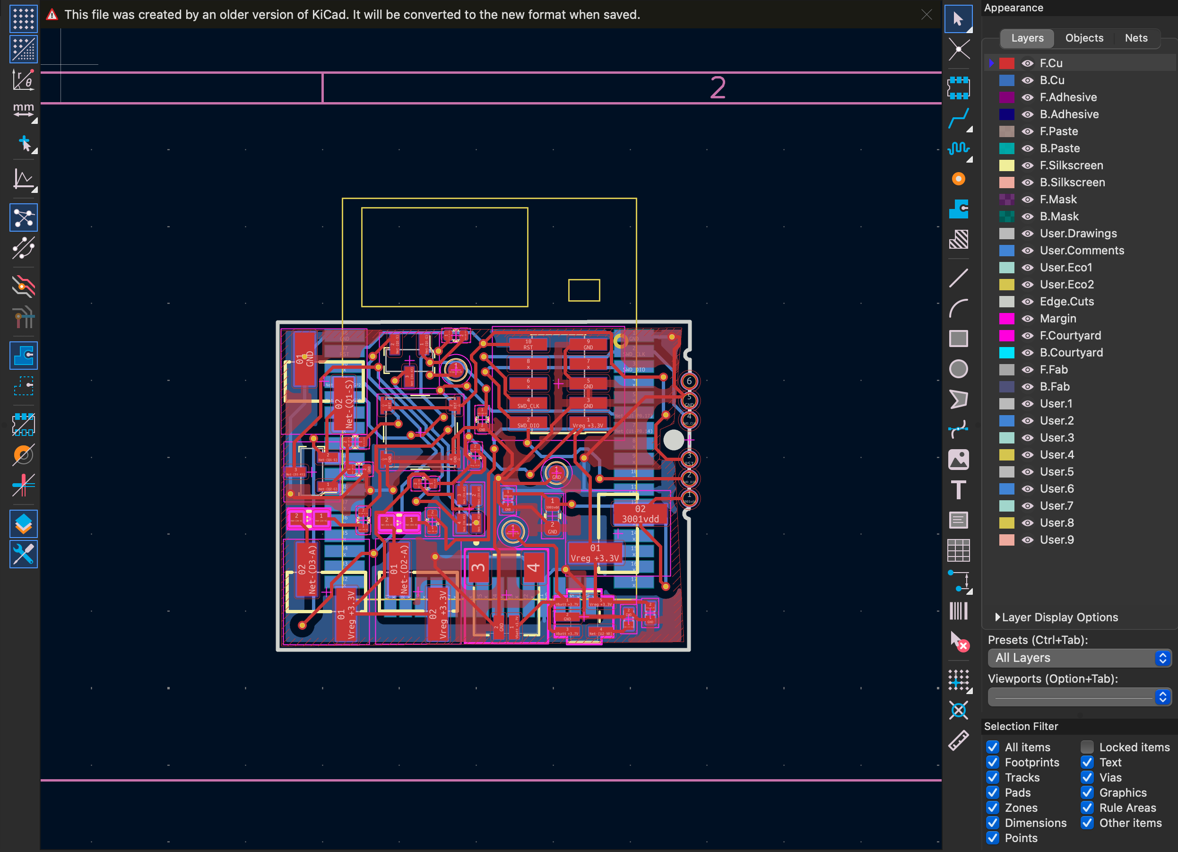Select the Draw Rectangle tool

point(958,338)
